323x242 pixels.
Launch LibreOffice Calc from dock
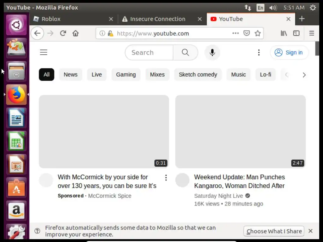(x=16, y=141)
